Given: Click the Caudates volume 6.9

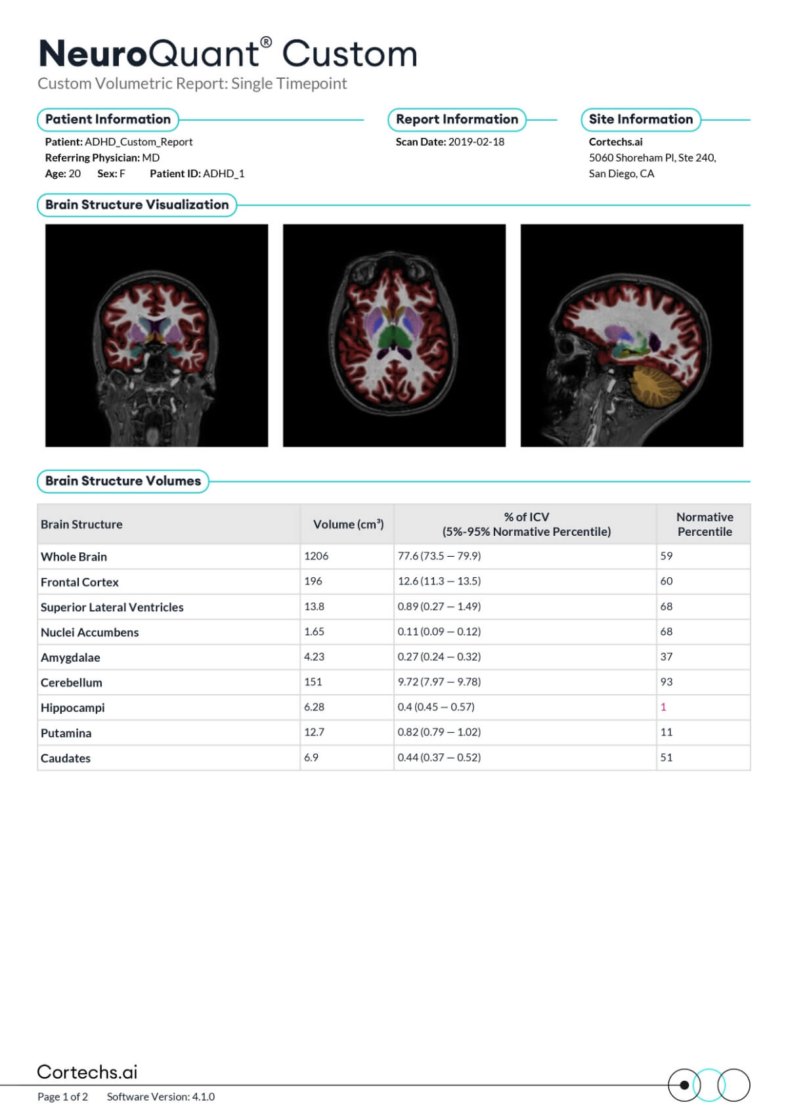Looking at the screenshot, I should (x=311, y=757).
